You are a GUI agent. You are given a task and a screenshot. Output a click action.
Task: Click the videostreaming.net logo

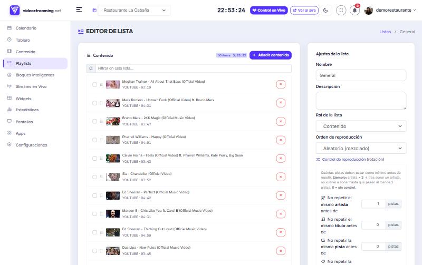[x=35, y=11]
